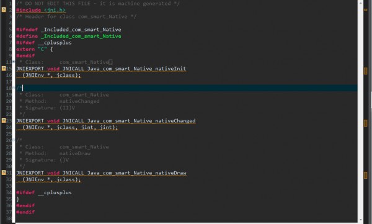Click line number 38 in gutter
This screenshot has width=372, height=224.
click(9, 218)
